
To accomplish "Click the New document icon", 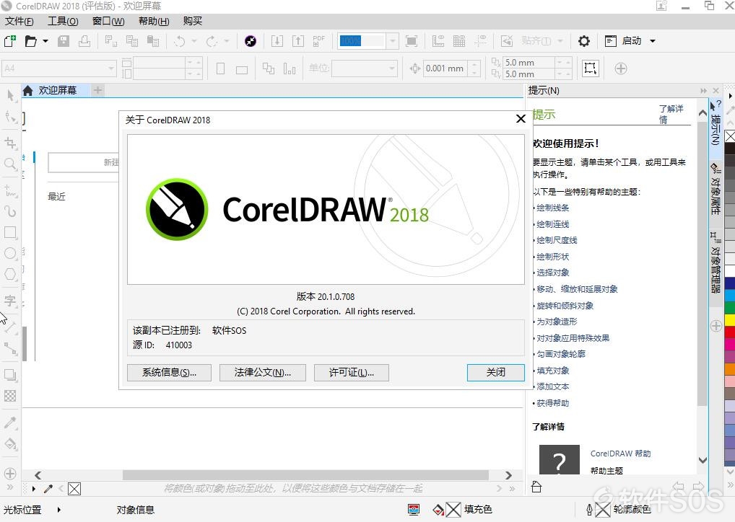I will (x=10, y=41).
